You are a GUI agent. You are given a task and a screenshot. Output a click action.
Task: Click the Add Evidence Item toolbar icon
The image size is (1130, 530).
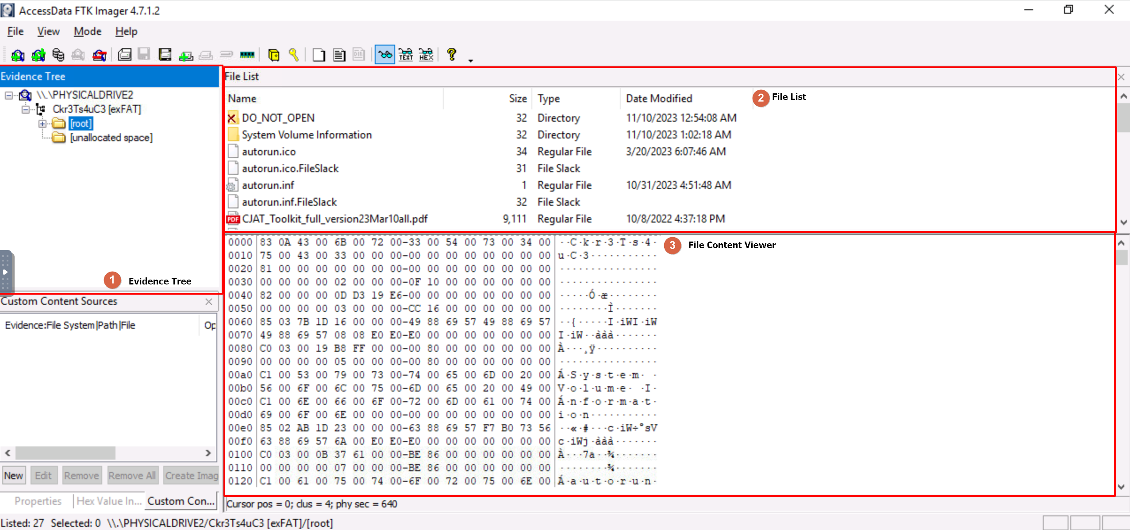[18, 55]
